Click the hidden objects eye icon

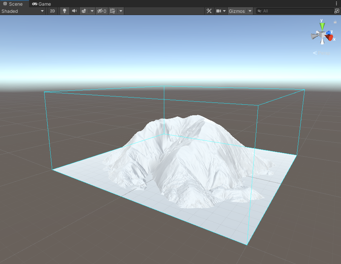point(102,11)
